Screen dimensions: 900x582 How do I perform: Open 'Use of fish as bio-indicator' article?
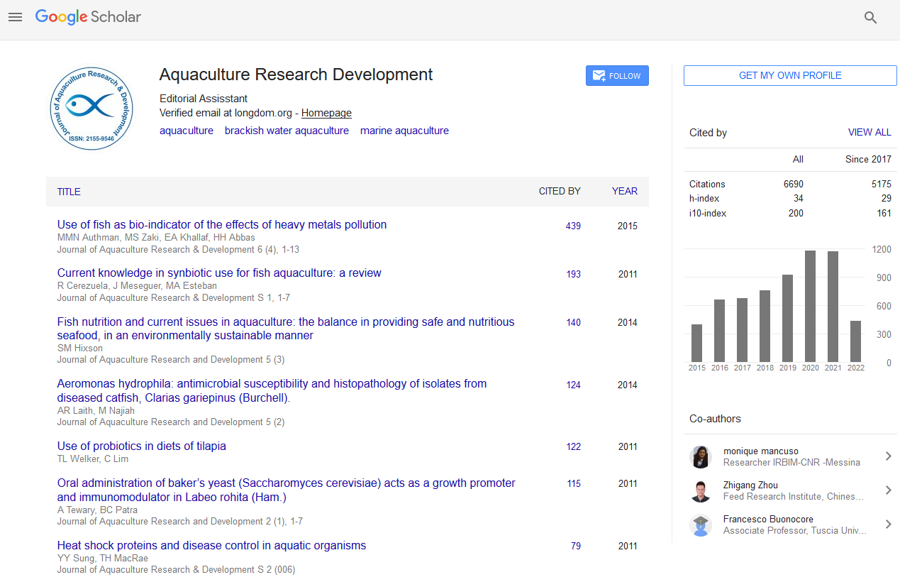pos(222,224)
